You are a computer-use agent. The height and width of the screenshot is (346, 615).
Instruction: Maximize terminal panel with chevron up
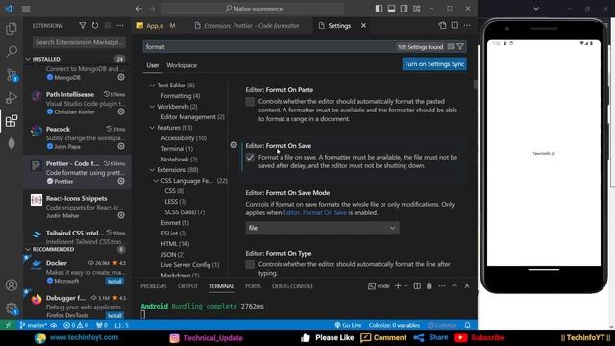(455, 286)
